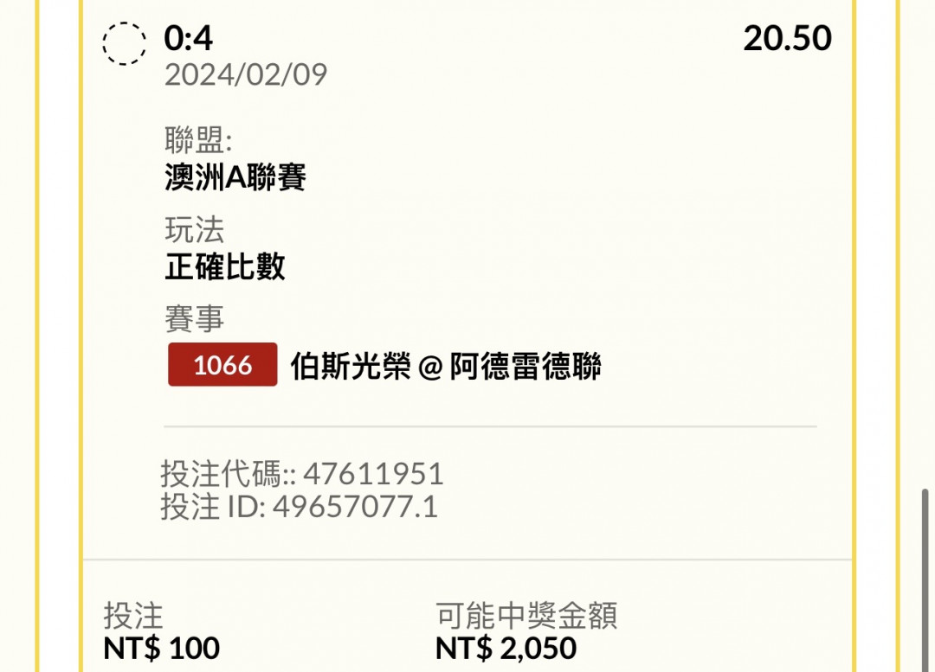
Task: Click the dashed circle pending status icon
Action: (x=125, y=42)
